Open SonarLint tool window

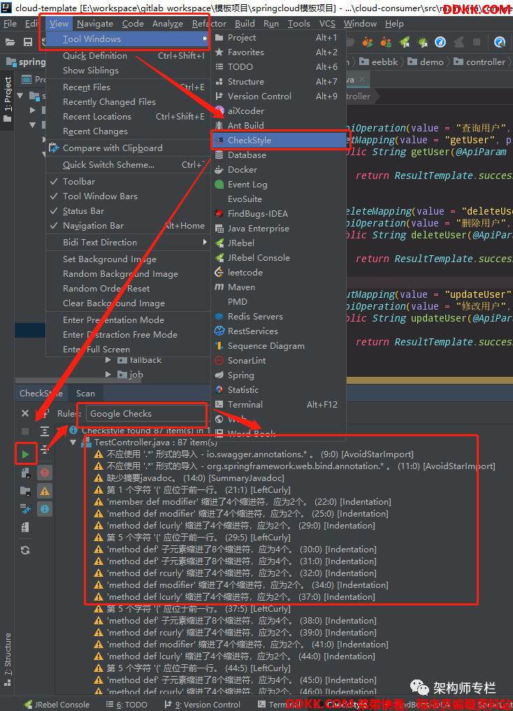[x=278, y=361]
